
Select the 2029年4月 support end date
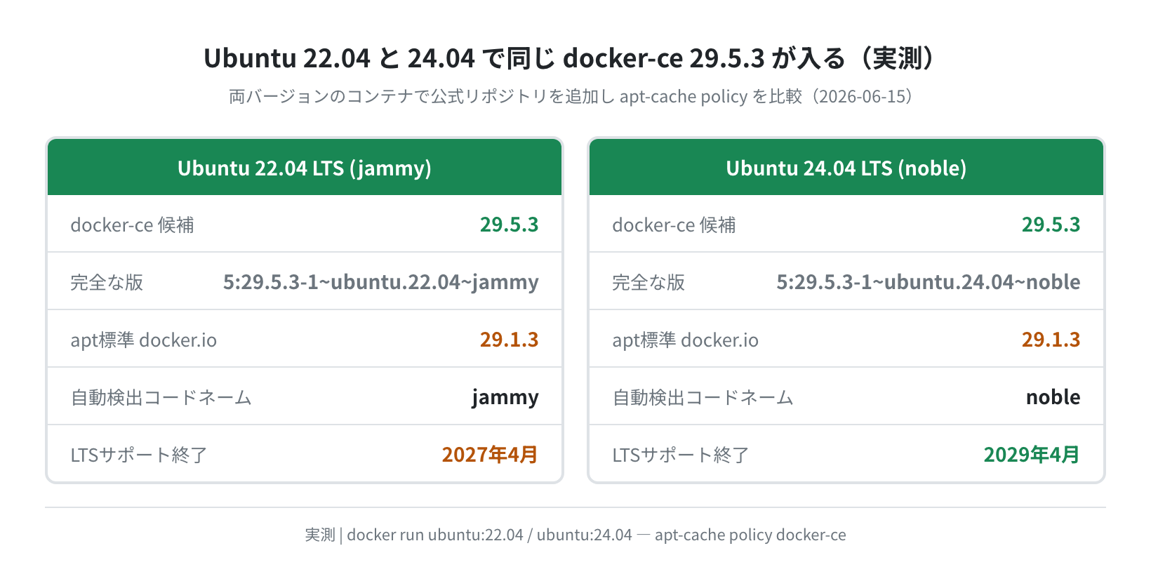[x=1032, y=455]
